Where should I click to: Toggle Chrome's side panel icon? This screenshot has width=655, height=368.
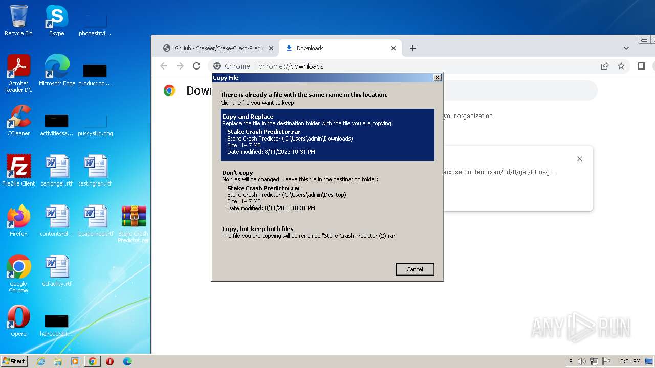coord(642,66)
